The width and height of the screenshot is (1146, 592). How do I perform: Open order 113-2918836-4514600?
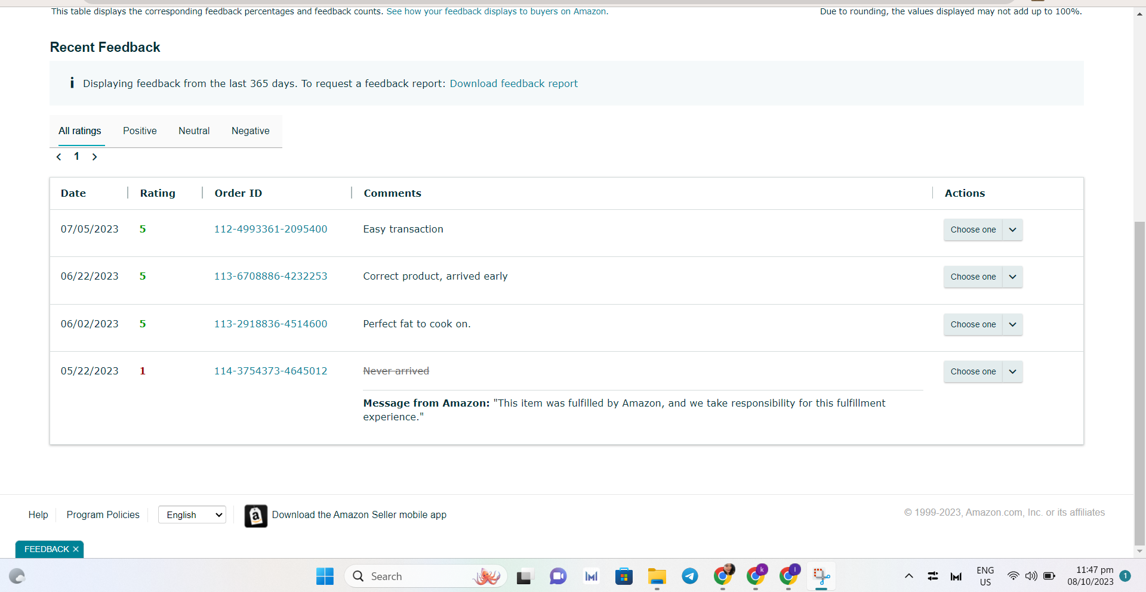point(270,324)
